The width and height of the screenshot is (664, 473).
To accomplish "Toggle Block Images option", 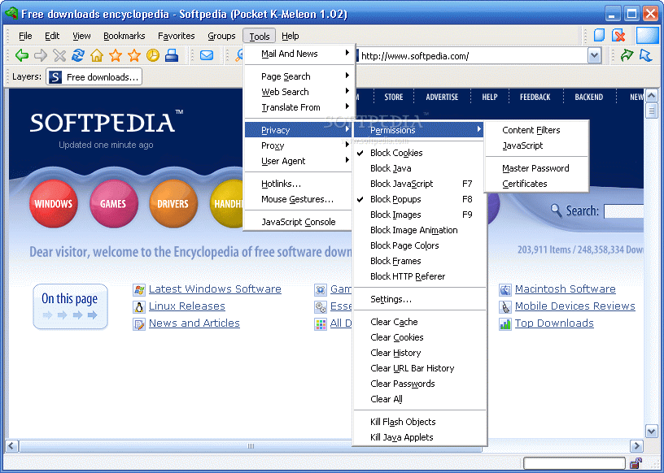I will (x=419, y=215).
